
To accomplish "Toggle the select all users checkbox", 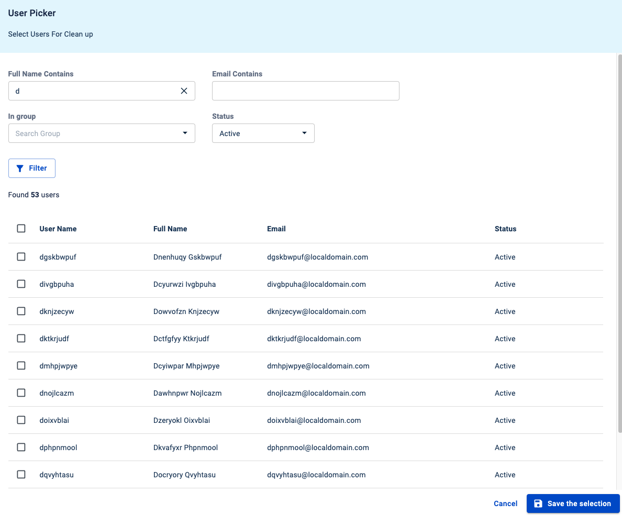I will 21,229.
